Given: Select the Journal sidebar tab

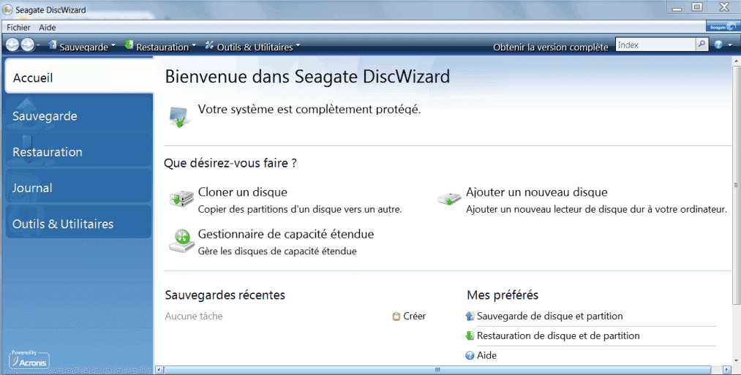Looking at the screenshot, I should coord(79,186).
